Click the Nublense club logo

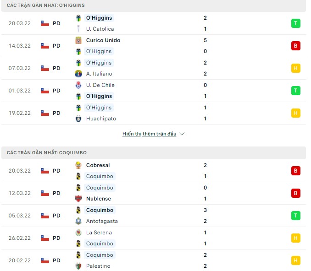[78, 199]
